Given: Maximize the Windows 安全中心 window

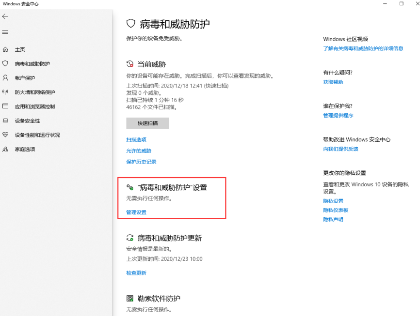Looking at the screenshot, I should (401, 4).
